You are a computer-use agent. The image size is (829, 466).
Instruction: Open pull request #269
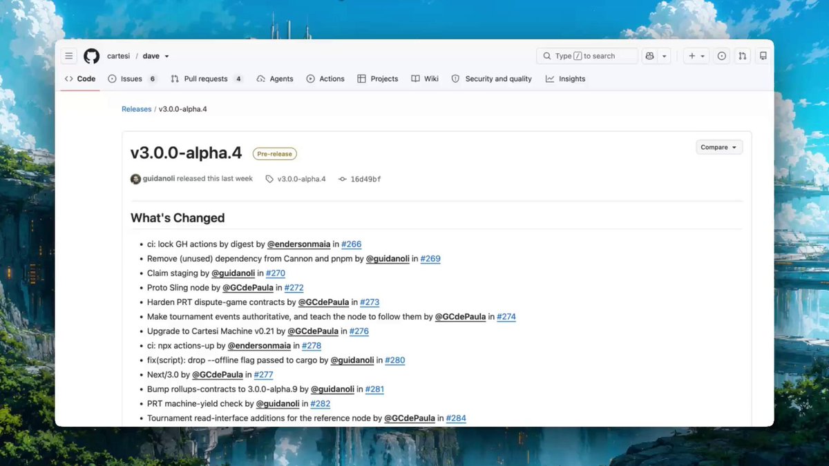(x=430, y=259)
